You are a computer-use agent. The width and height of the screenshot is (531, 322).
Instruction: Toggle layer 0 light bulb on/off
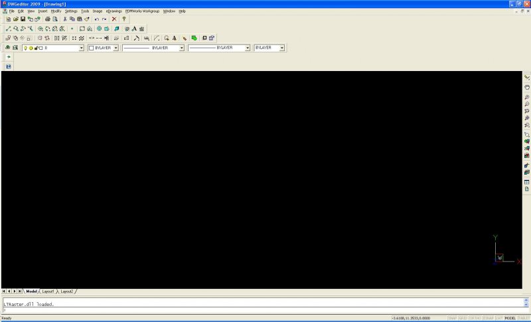(25, 48)
